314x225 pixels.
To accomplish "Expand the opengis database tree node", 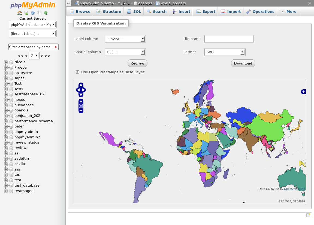I will point(6,110).
